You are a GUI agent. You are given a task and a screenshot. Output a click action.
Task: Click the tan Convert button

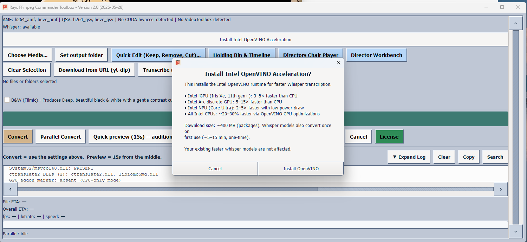click(x=18, y=136)
